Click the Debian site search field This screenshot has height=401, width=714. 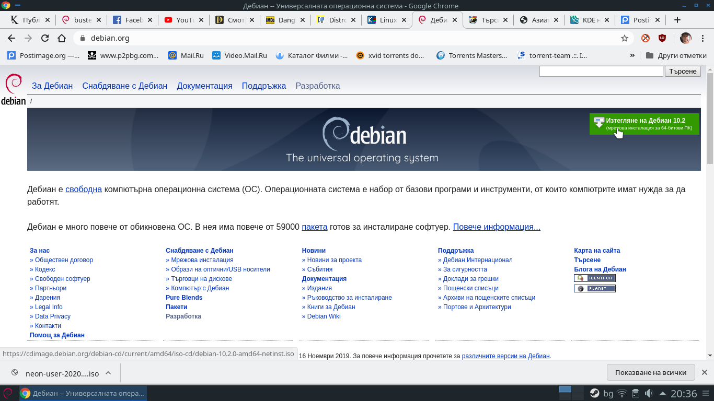[601, 72]
